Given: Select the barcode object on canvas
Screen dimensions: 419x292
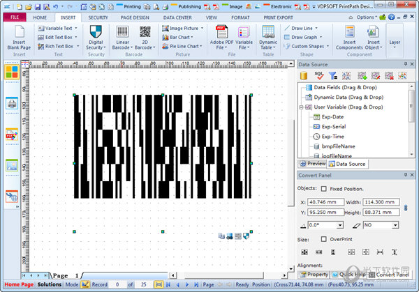Looking at the screenshot, I should point(163,146).
